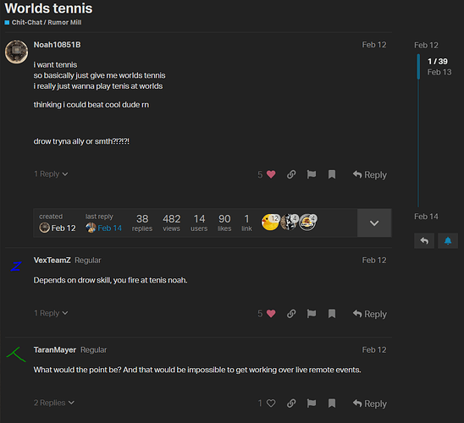Copy link icon on Noah10851B's post
This screenshot has width=464, height=423.
(291, 174)
